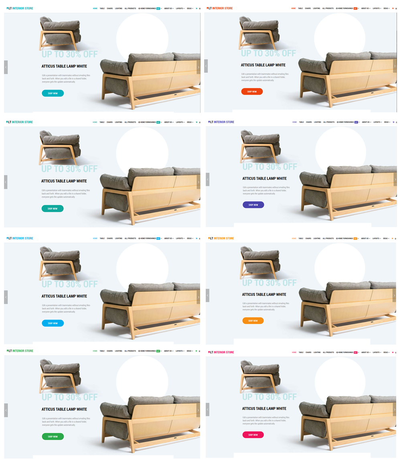Open the red shopping cart icon
Screen dimensions: 401x465
point(393,8)
